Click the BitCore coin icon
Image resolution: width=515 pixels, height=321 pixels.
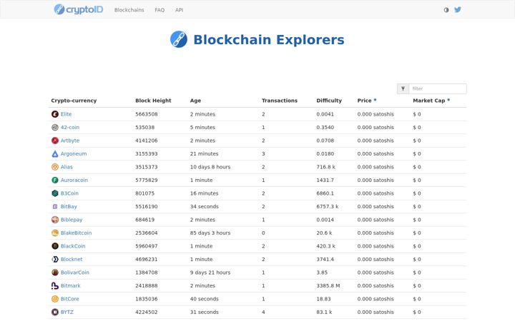(55, 299)
